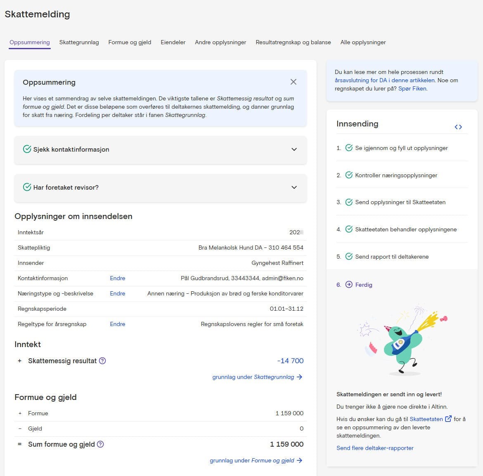Open Send flere deltaker-rapporter link

coord(375,448)
